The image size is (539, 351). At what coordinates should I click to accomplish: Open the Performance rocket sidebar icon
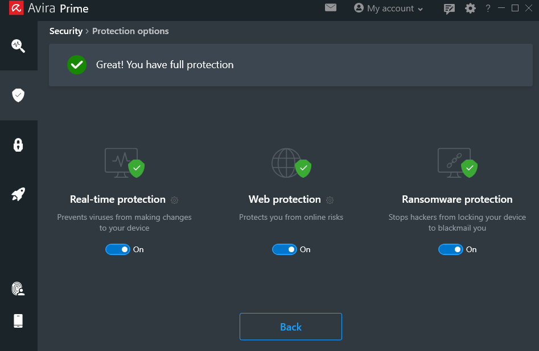pyautogui.click(x=18, y=194)
